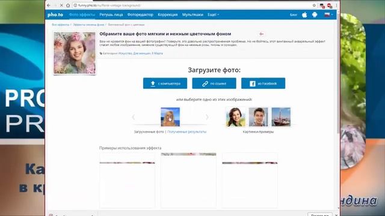Open the Ретушь лица tab
Image resolution: width=385 pixels, height=216 pixels.
point(111,14)
